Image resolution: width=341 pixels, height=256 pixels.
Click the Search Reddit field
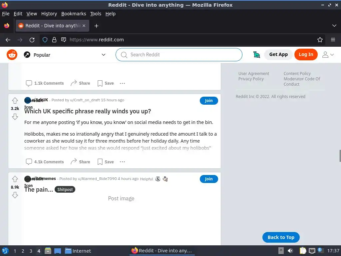[x=179, y=55]
